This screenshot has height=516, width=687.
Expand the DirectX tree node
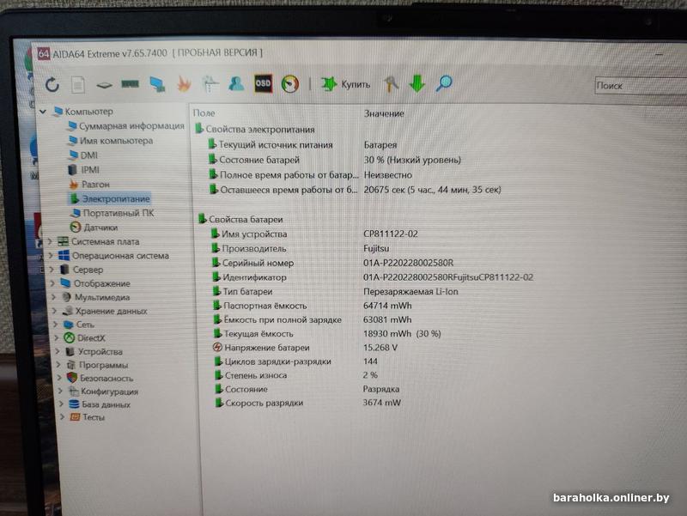pos(57,337)
